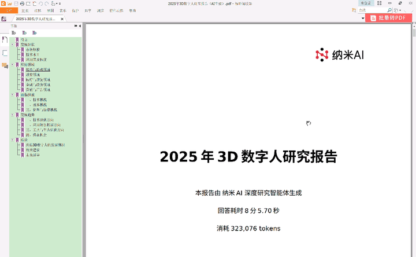Collapse the 结论 bookmark branch
416x257 pixels.
13,139
